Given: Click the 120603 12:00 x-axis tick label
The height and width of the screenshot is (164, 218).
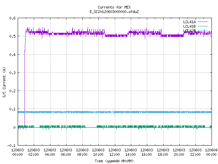Looking at the screenshot, I should pos(114,152).
